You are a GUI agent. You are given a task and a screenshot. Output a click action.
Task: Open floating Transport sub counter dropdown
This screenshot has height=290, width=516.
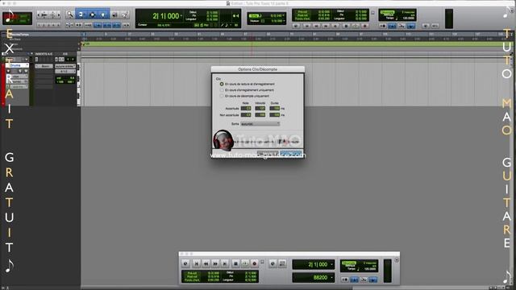point(331,278)
